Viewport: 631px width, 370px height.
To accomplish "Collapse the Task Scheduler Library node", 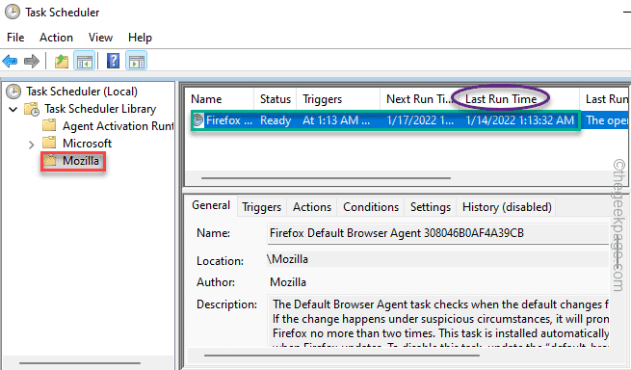I will click(13, 109).
